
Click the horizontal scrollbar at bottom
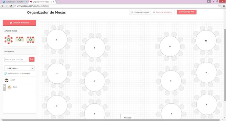pyautogui.click(x=111, y=120)
